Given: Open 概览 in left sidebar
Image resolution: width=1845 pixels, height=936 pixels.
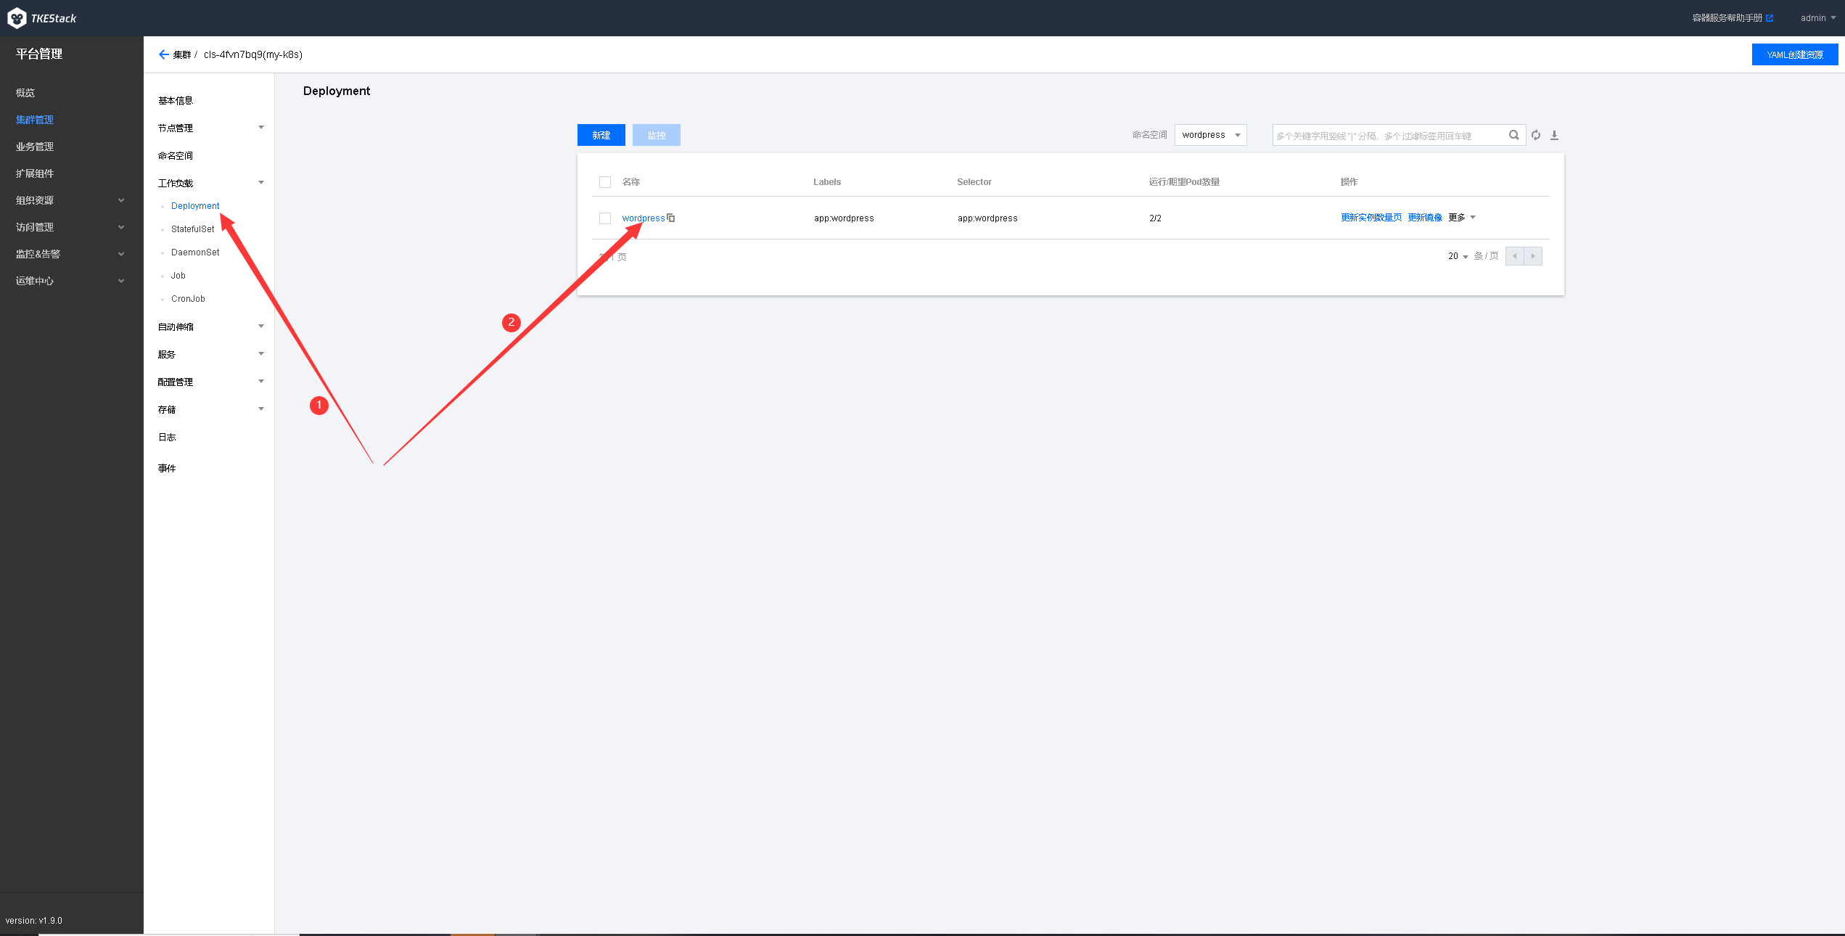Looking at the screenshot, I should pyautogui.click(x=25, y=93).
